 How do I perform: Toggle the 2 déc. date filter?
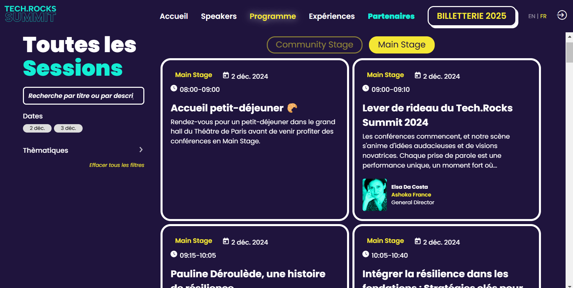coord(37,128)
